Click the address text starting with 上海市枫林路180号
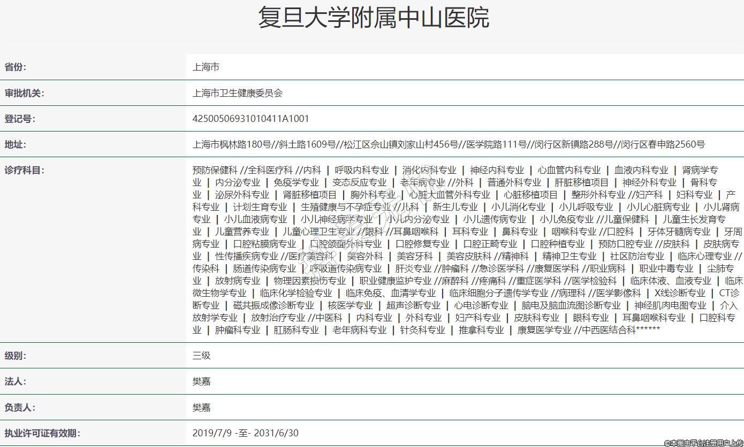This screenshot has height=447, width=744. click(x=448, y=144)
